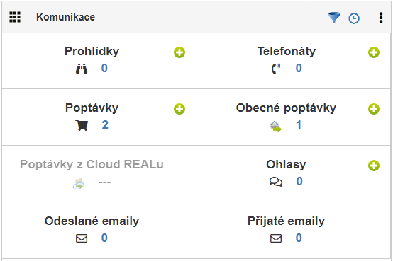
Task: Click envelope icon under Přijaté emaily
Action: coord(276,238)
